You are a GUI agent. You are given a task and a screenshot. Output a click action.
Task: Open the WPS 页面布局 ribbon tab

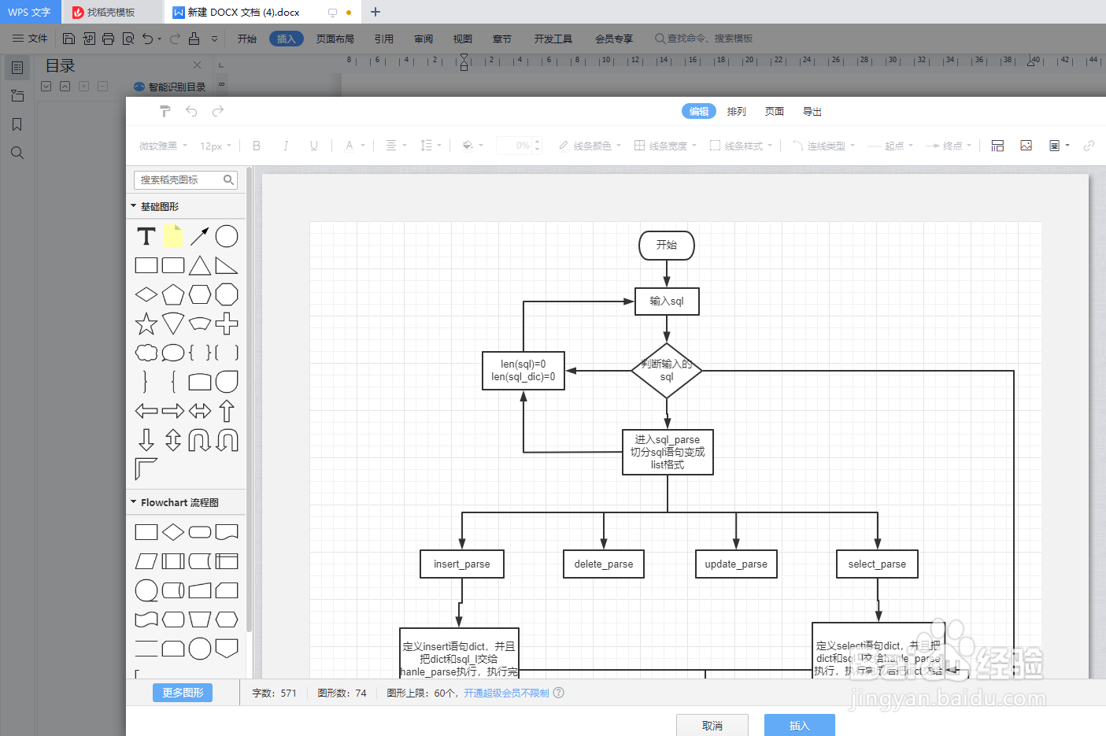[x=335, y=39]
